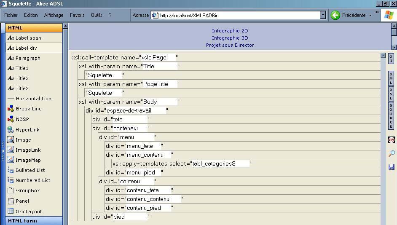Switch to SOURCE view vertical button
This screenshot has width=397, height=225.
point(391,115)
